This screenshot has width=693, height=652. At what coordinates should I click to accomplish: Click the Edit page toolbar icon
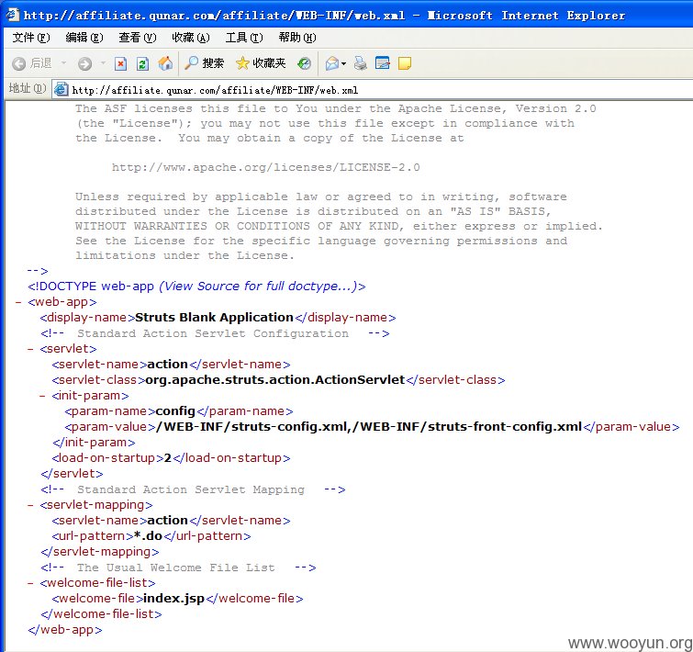pyautogui.click(x=383, y=63)
